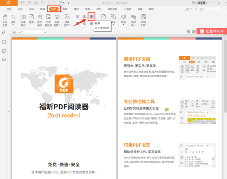This screenshot has height=179, width=227.
Task: Expand the left navigation panel arrow
Action: tap(9, 112)
